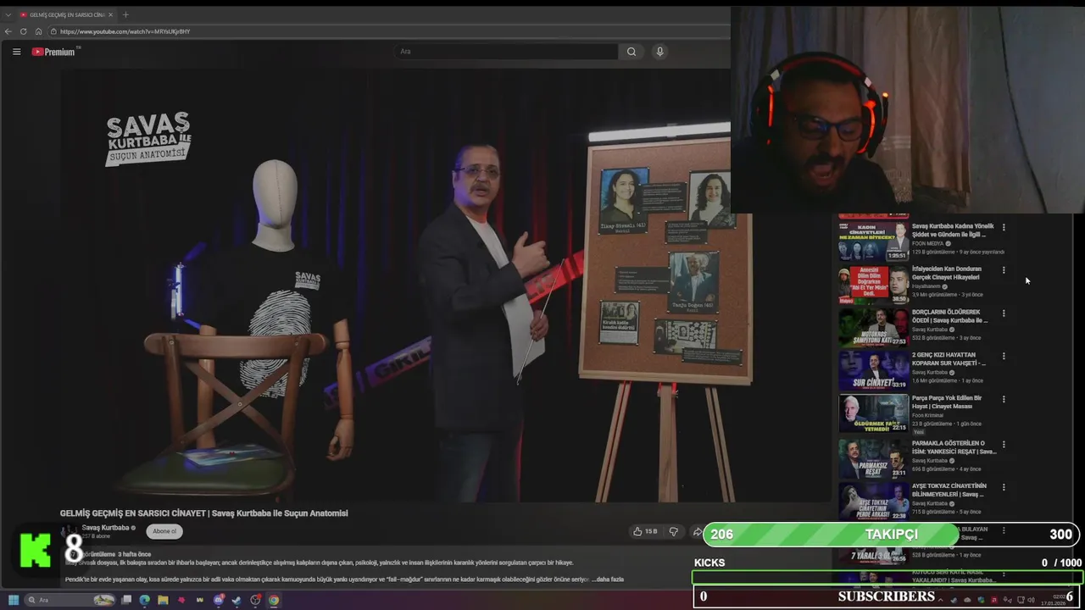Focus the YouTube 'Ara' search box

pyautogui.click(x=507, y=52)
